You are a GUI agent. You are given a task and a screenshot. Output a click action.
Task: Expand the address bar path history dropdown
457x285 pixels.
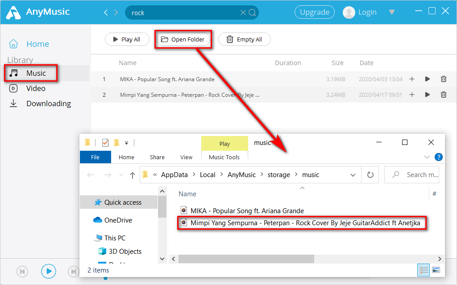(x=353, y=175)
